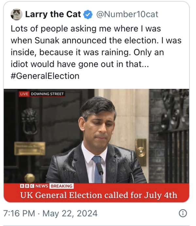Click the "UK General Election called" headline banner
This screenshot has height=226, width=196.
tap(98, 196)
